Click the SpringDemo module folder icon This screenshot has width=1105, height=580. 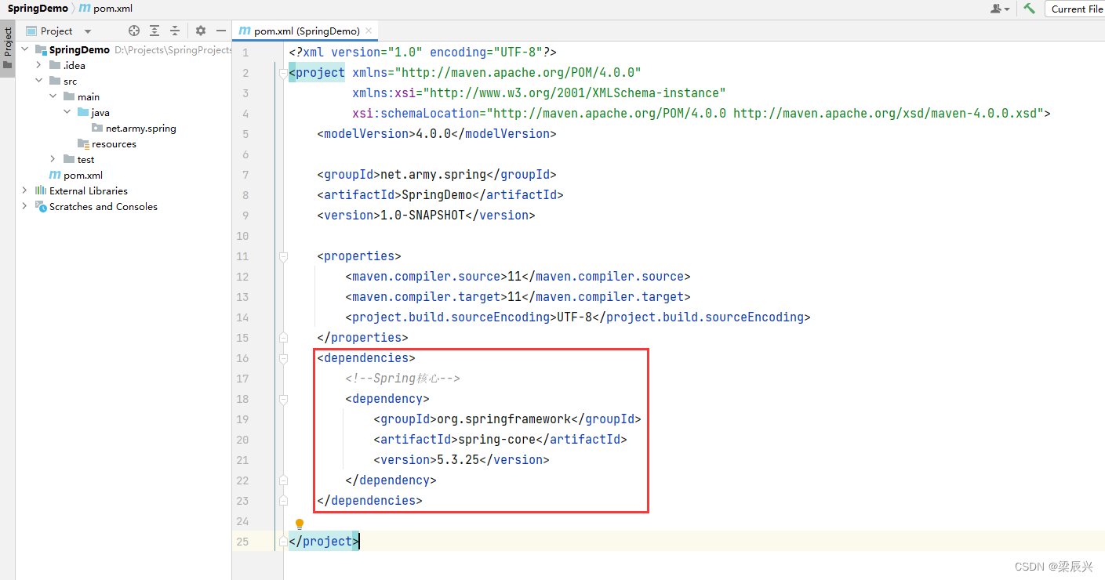coord(41,49)
